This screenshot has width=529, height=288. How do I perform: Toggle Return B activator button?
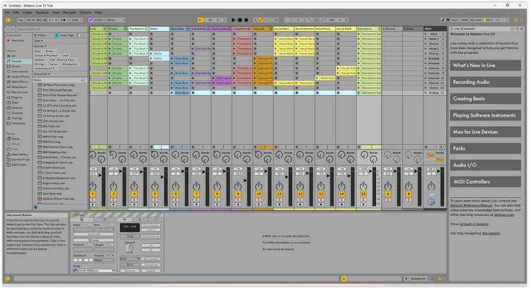pos(408,194)
